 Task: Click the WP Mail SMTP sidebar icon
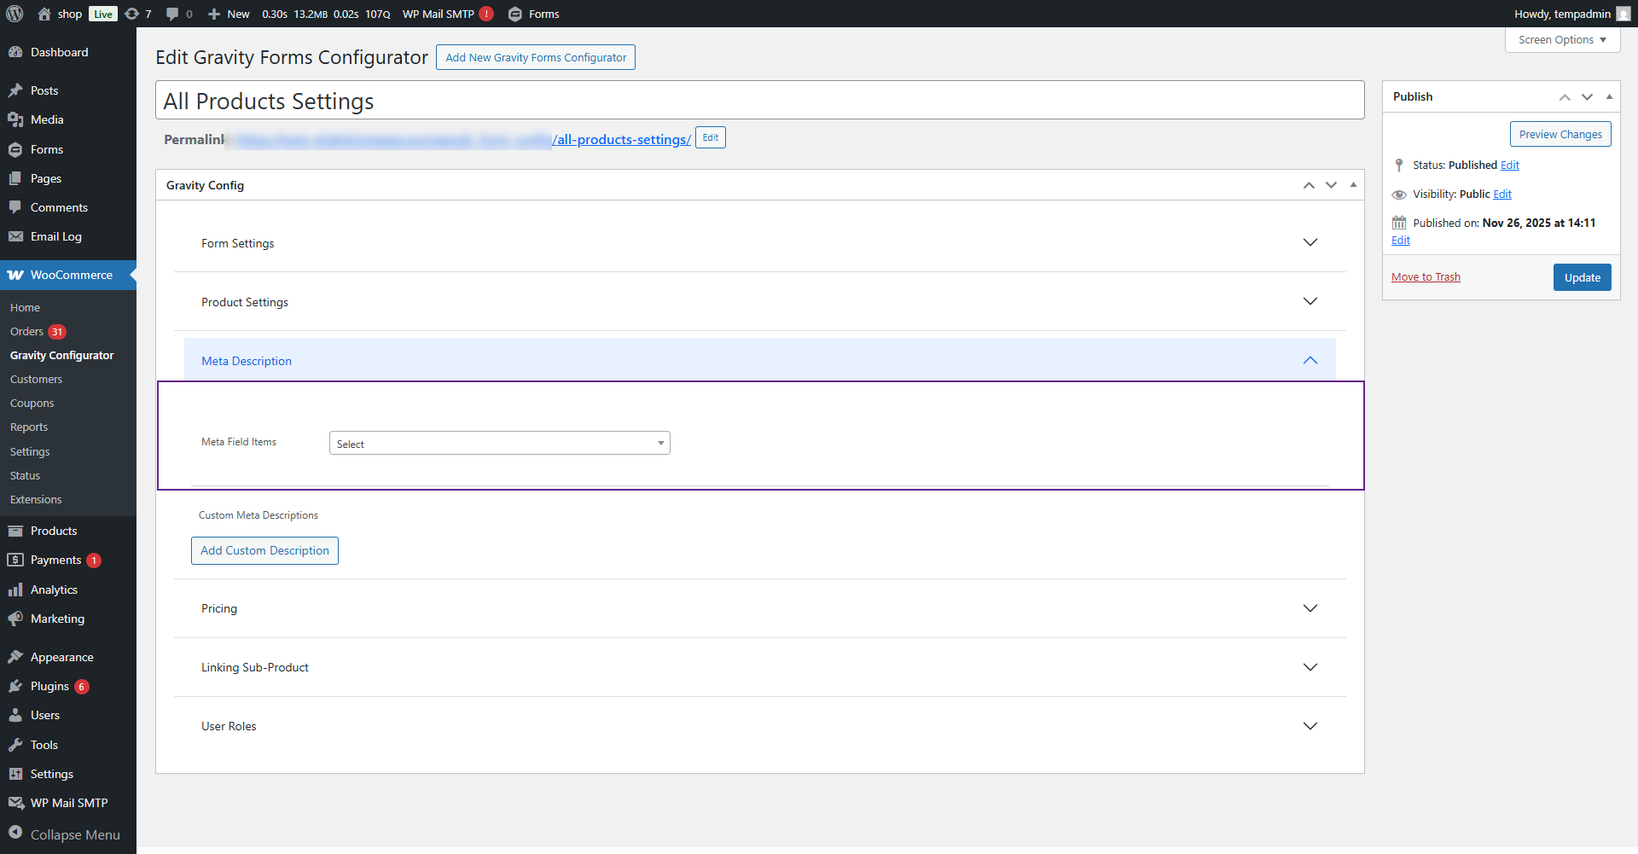[15, 803]
